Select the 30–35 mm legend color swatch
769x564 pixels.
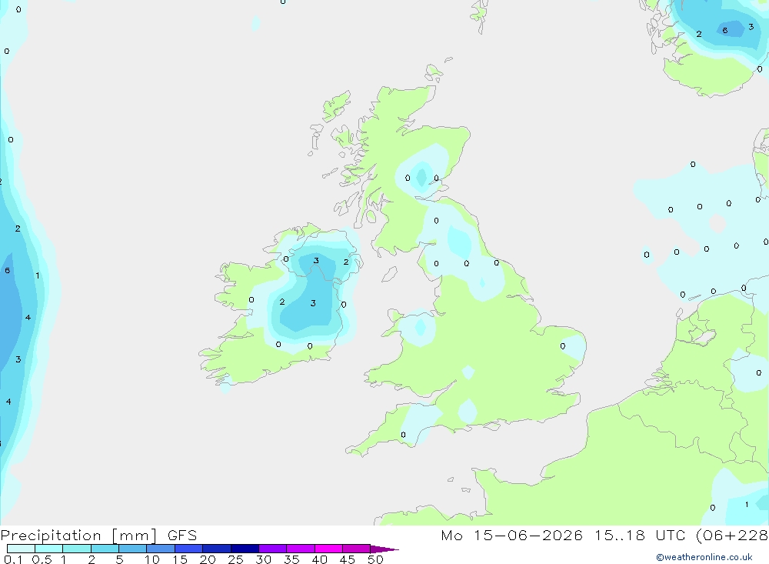click(x=273, y=549)
